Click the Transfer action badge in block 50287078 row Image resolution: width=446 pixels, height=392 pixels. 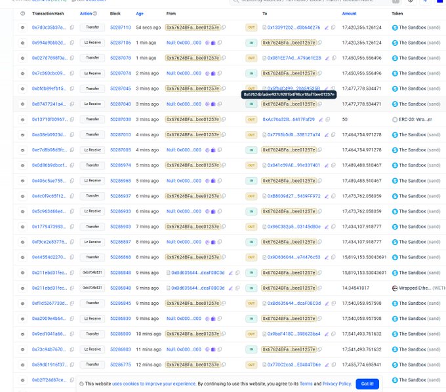pos(92,58)
